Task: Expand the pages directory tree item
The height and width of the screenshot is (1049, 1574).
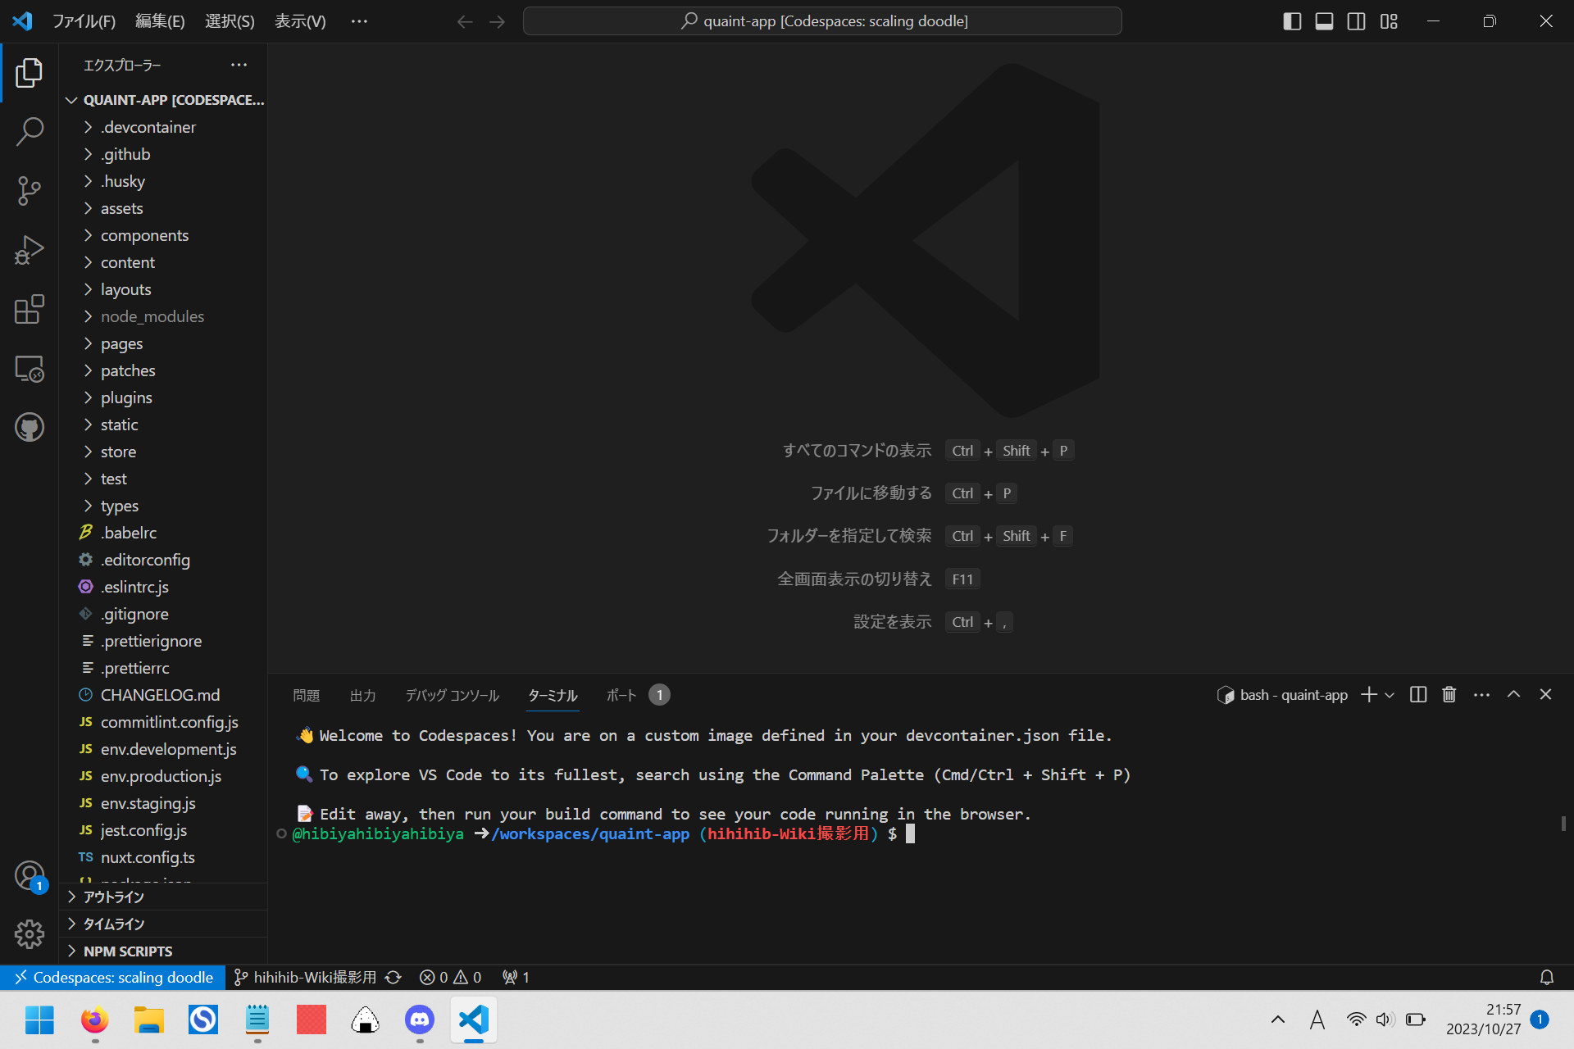Action: tap(122, 343)
